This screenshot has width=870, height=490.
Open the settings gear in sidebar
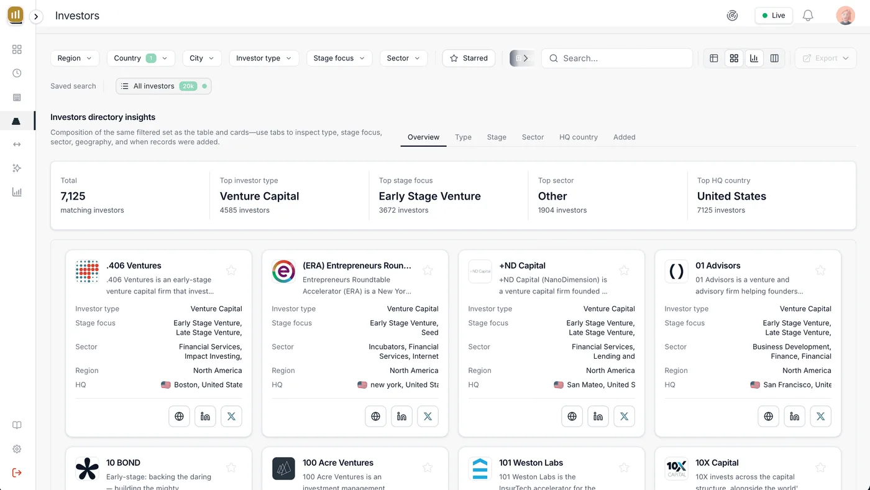[17, 449]
